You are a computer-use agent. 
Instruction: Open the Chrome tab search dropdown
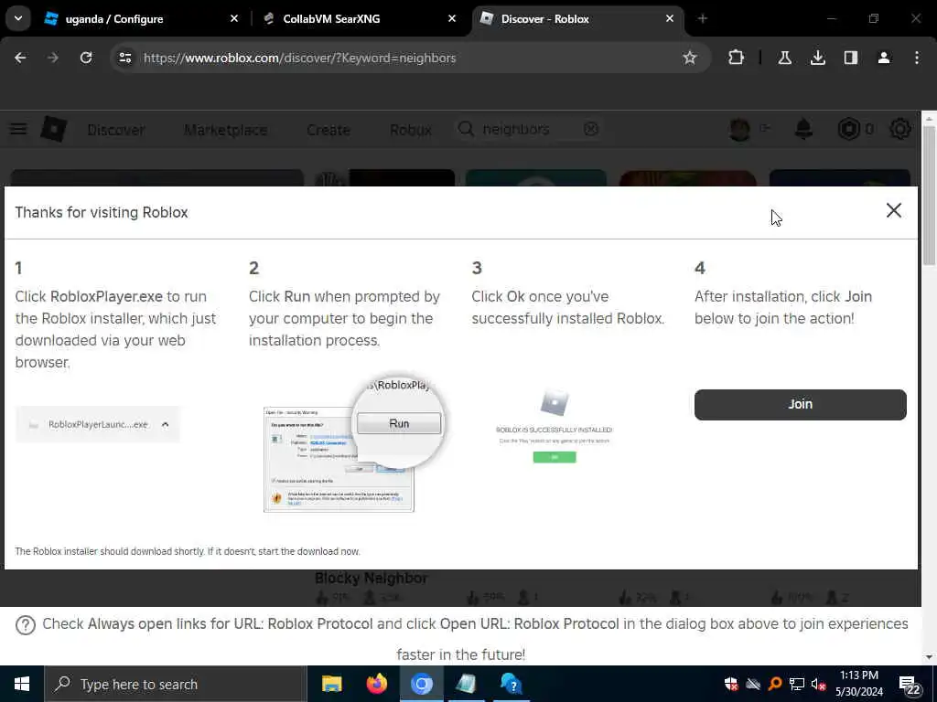coord(18,18)
